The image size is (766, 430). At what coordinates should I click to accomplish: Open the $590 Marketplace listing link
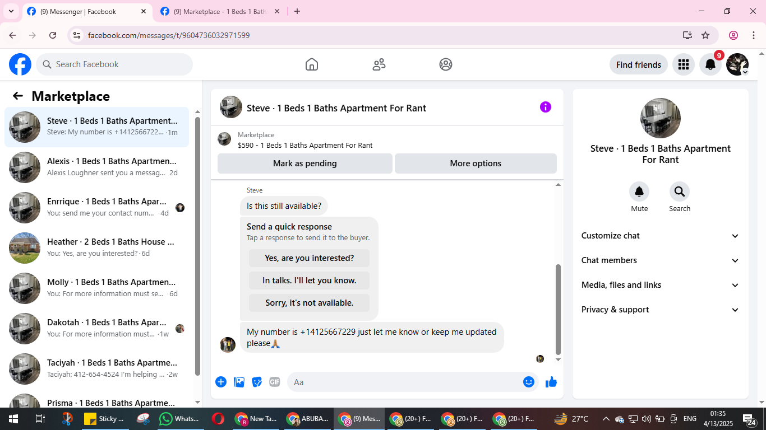305,145
